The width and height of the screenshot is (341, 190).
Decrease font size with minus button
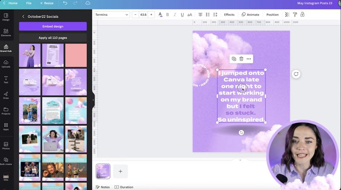(x=136, y=14)
